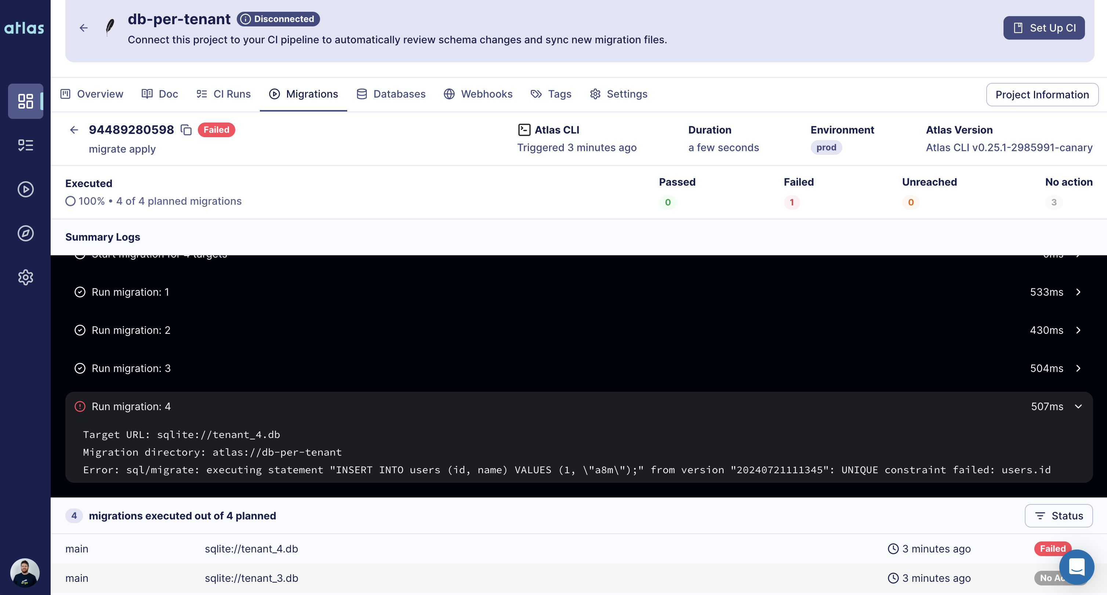Screen dimensions: 1107x595
Task: Open the explore compass icon in sidebar
Action: pos(25,233)
